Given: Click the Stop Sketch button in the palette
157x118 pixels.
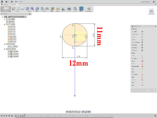Looking at the screenshot, I should 151,91.
